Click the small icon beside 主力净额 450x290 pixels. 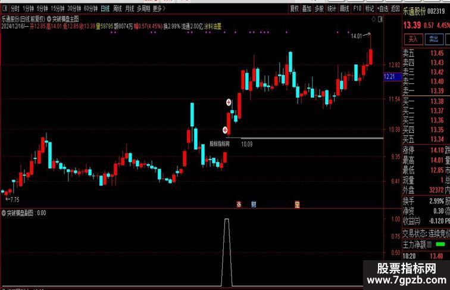click(429, 244)
